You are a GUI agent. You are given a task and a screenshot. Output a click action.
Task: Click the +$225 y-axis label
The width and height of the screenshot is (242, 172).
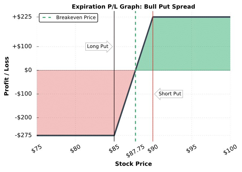point(22,17)
